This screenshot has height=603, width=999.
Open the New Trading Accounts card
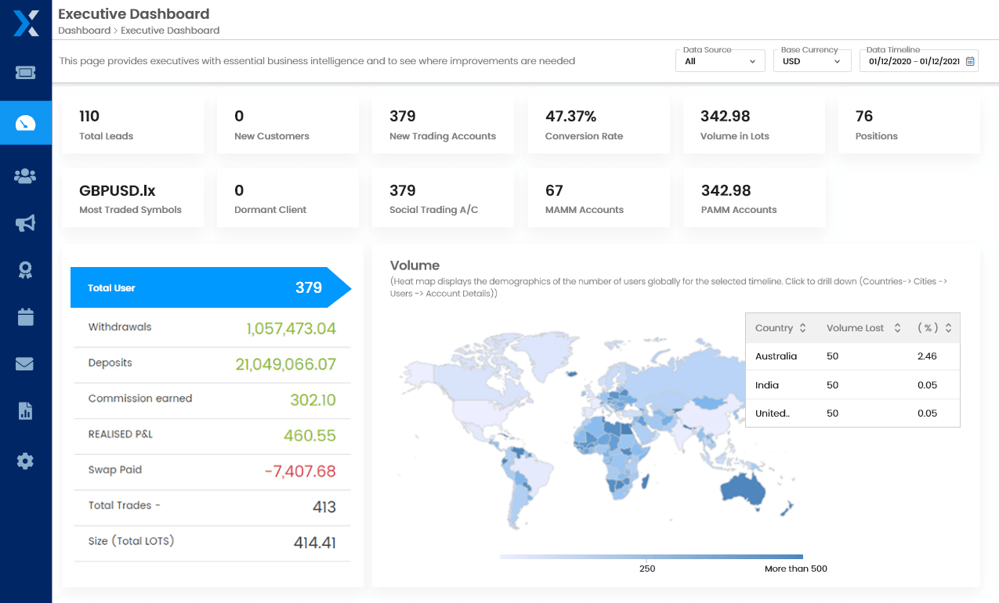click(x=443, y=125)
